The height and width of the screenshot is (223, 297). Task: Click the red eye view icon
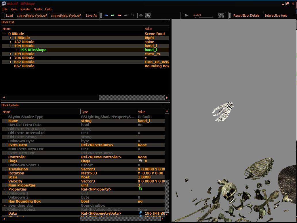click(x=119, y=16)
